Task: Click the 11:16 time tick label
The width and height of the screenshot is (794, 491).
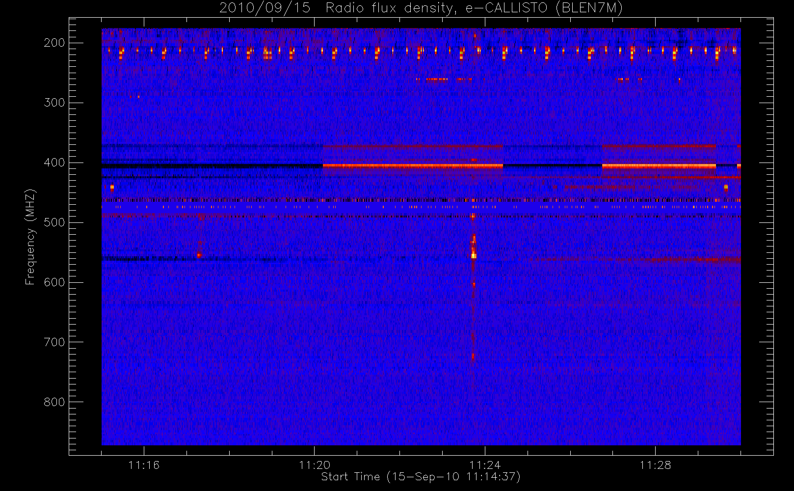Action: tap(144, 465)
